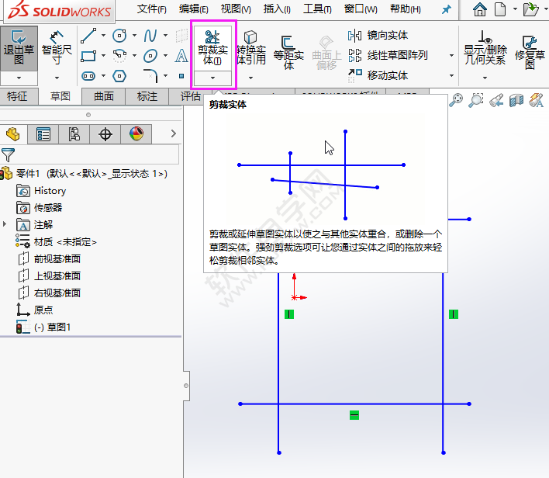Open the ConfigurationManager tab
The width and height of the screenshot is (549, 478).
74,134
